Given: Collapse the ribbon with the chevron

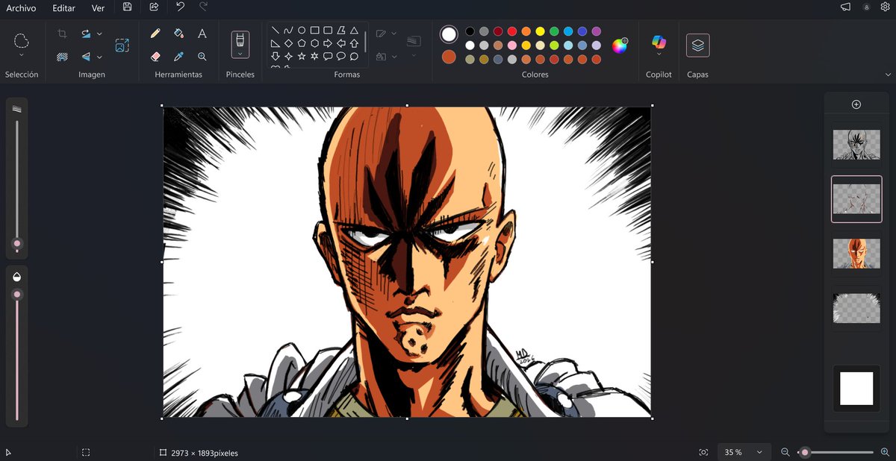Looking at the screenshot, I should [888, 75].
